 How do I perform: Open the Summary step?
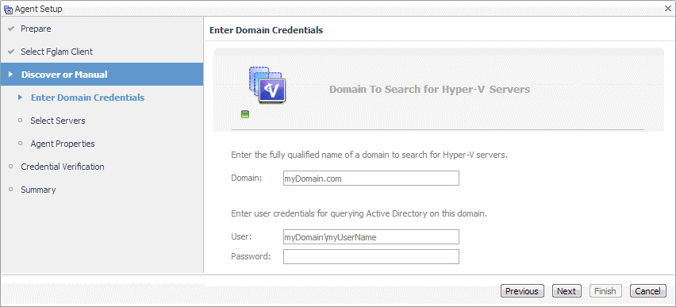[38, 190]
